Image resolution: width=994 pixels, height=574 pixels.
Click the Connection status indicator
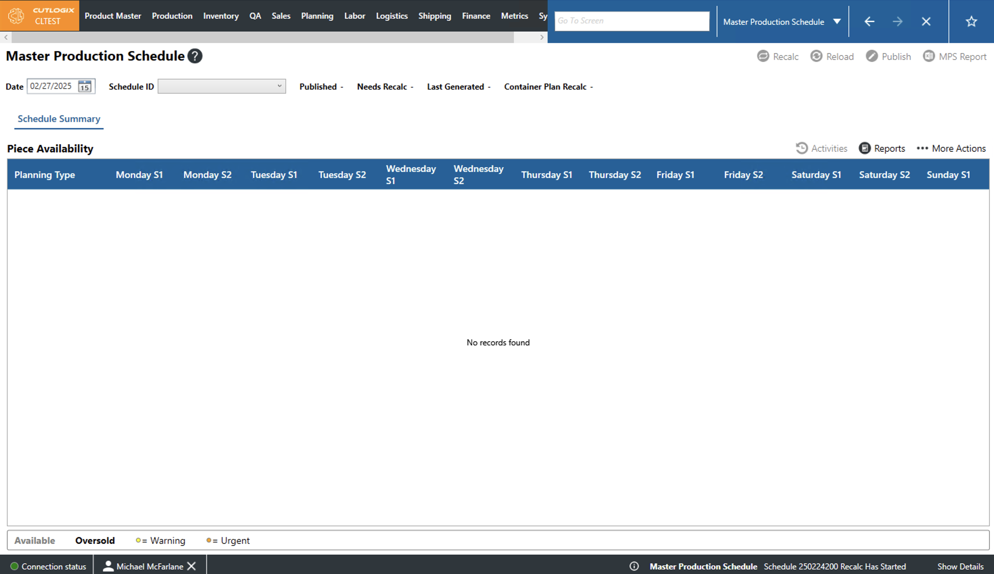click(48, 566)
